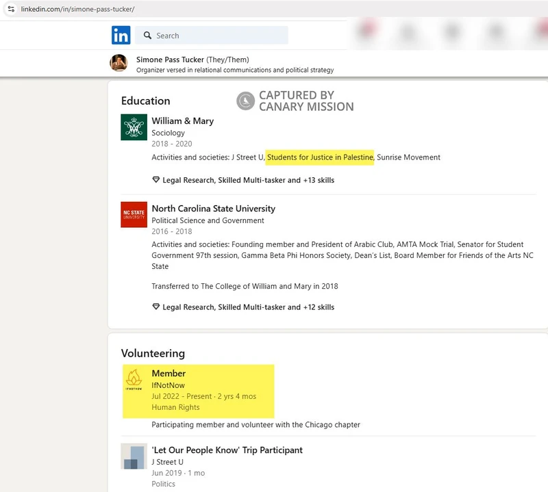Click the Politics cause label
This screenshot has height=492, width=548.
click(163, 484)
